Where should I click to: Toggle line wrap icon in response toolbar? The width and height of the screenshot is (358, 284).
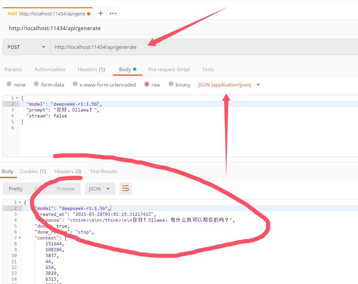point(125,189)
